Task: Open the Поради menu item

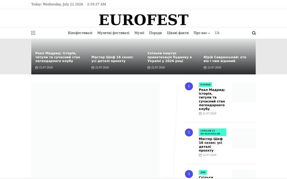Action: click(x=155, y=33)
